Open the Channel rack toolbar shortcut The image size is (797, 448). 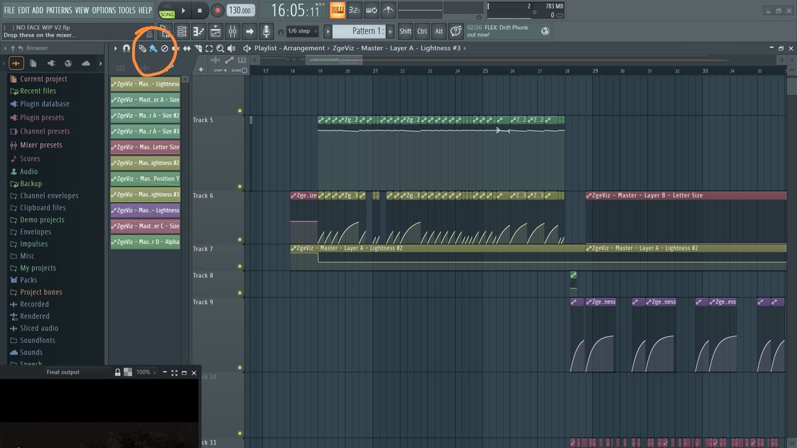[216, 31]
